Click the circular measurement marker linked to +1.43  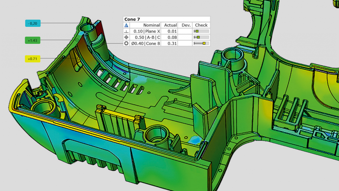tap(77, 40)
